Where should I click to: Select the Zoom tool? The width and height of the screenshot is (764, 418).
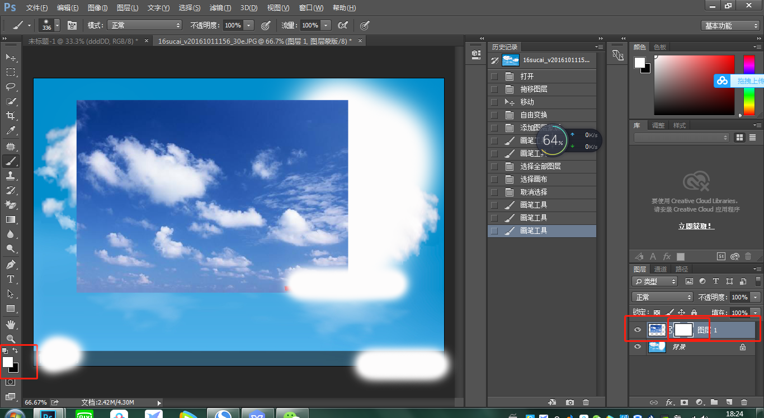coord(11,339)
